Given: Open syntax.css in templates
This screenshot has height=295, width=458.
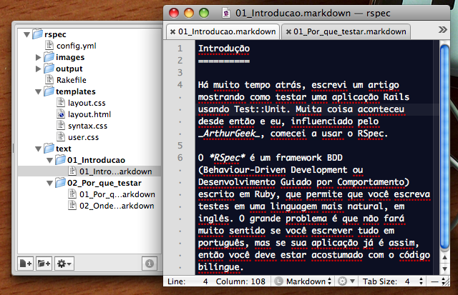Looking at the screenshot, I should (x=87, y=126).
